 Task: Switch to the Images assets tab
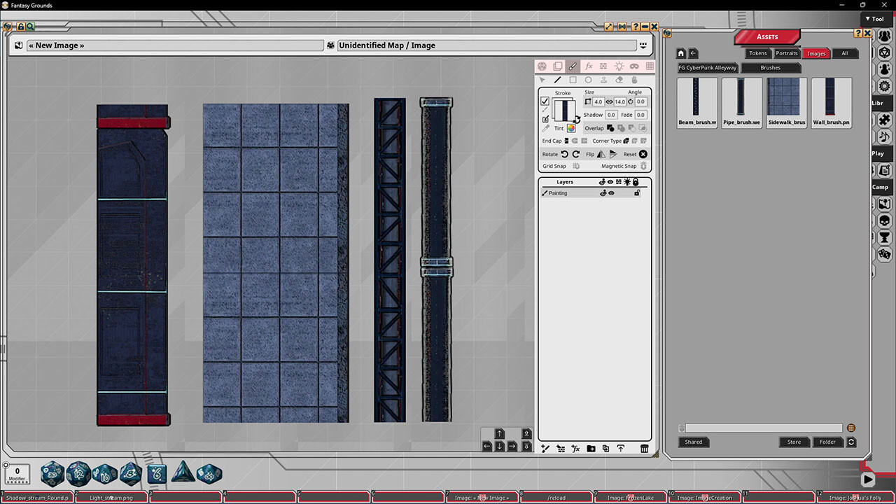(x=816, y=53)
